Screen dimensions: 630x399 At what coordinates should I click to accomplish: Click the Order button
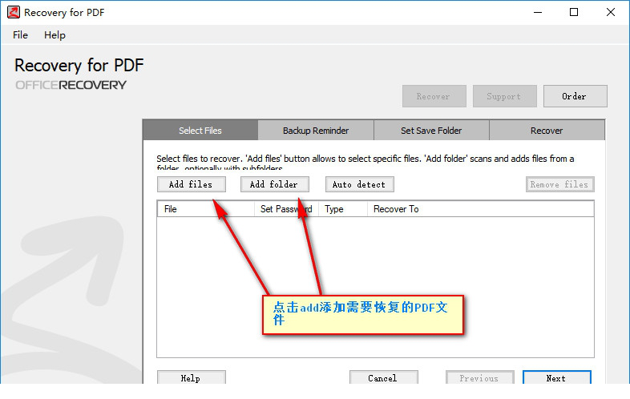pyautogui.click(x=575, y=96)
